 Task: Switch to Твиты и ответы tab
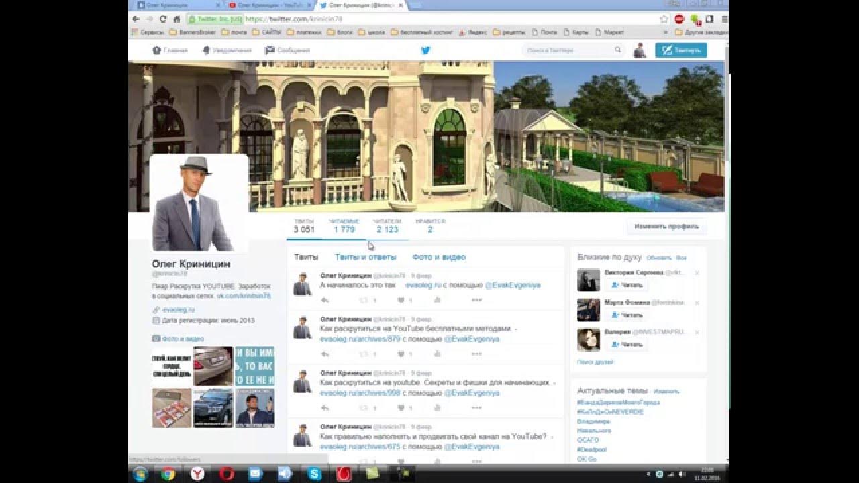(366, 257)
